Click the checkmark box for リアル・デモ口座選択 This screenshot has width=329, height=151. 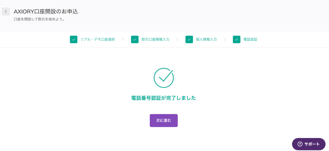coord(74,40)
